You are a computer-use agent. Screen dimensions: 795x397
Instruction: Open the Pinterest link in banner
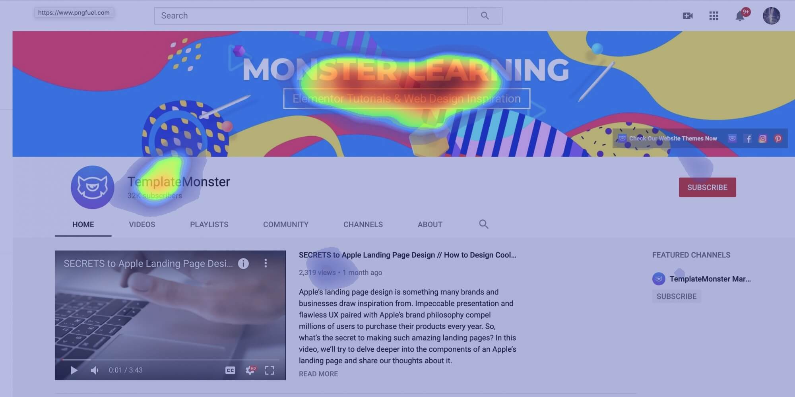[778, 139]
